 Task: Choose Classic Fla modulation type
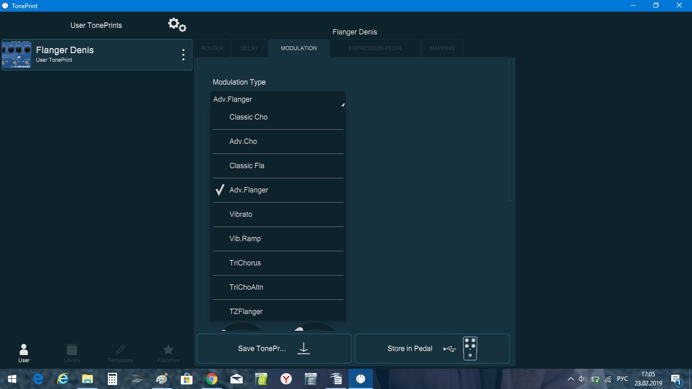[x=278, y=166]
